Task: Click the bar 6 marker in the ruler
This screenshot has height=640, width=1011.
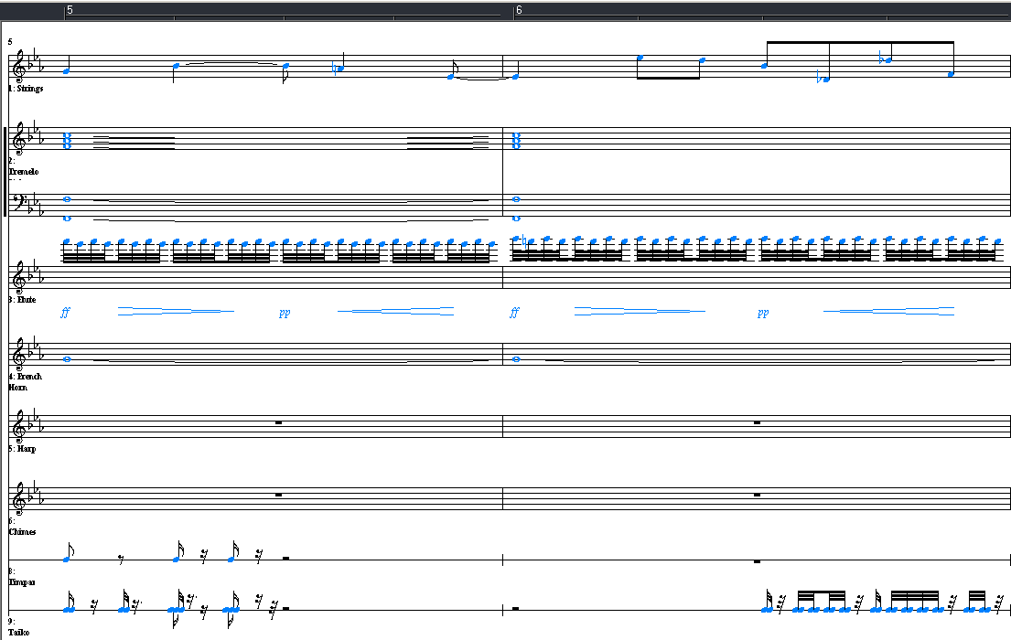Action: coord(519,10)
